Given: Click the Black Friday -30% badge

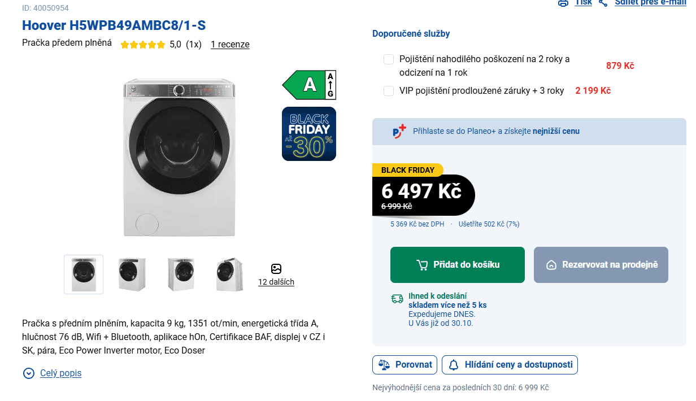Looking at the screenshot, I should pos(308,134).
